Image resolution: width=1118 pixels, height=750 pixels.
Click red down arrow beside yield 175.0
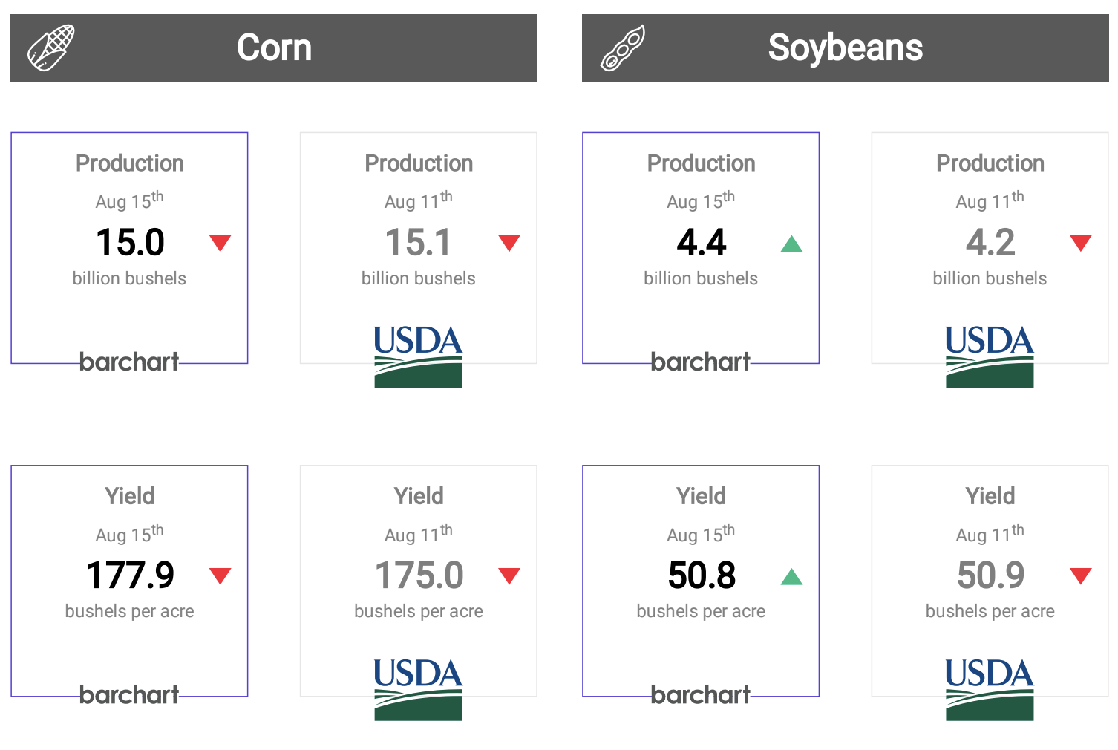coord(509,575)
